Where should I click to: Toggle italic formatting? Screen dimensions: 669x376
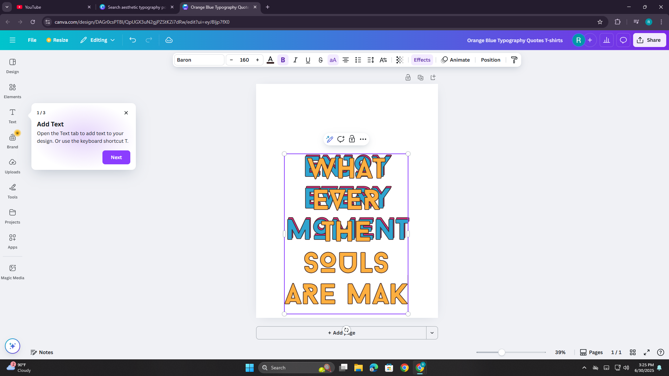click(295, 60)
